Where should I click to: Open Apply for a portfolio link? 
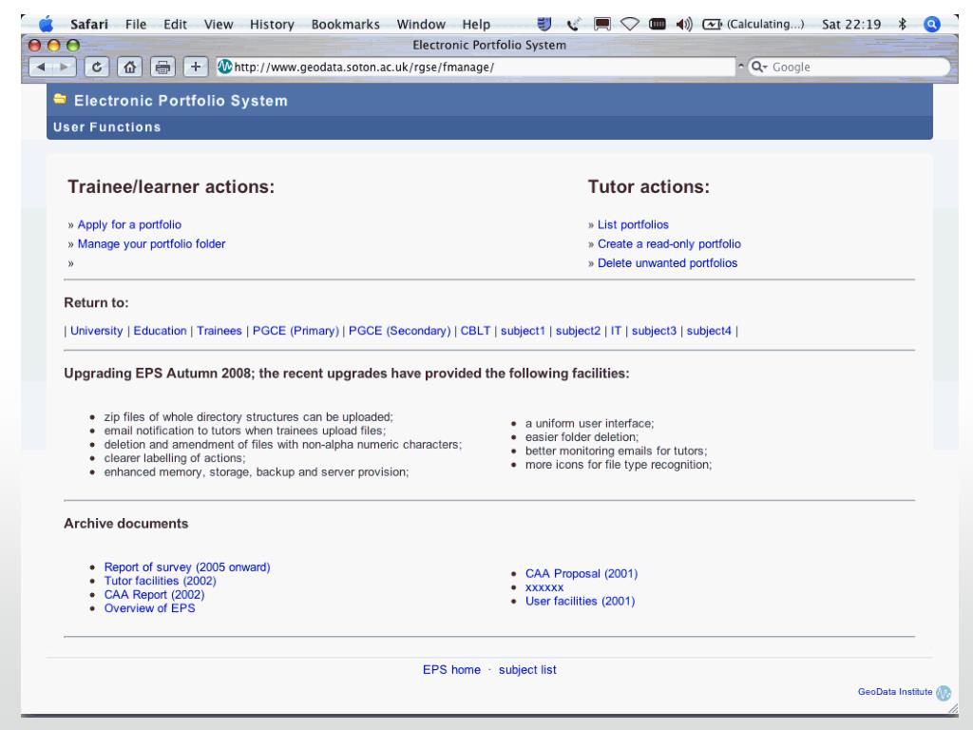pyautogui.click(x=129, y=224)
